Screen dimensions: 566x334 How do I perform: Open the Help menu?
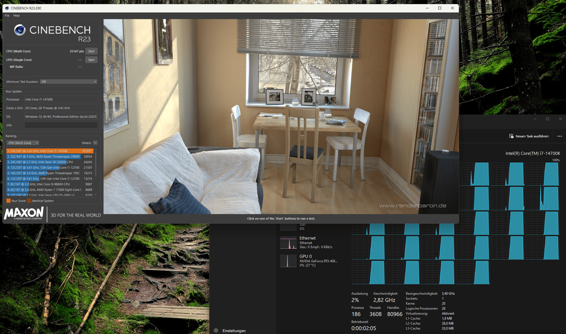coord(16,16)
